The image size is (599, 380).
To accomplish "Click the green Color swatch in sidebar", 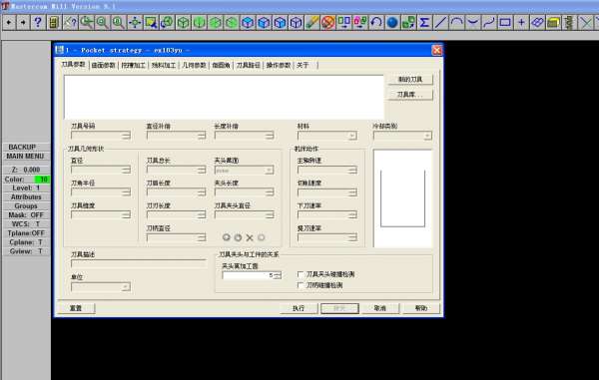I will tap(42, 179).
